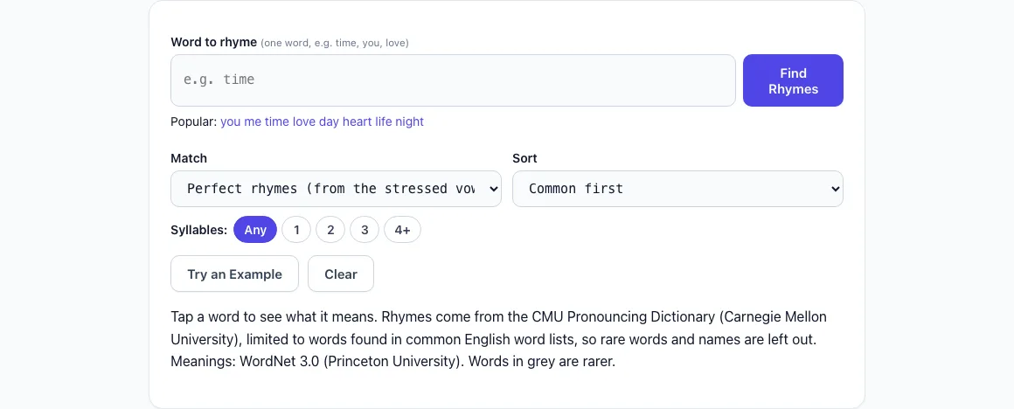Open the Sort dropdown showing Common first
Image resolution: width=1014 pixels, height=409 pixels.
(677, 189)
